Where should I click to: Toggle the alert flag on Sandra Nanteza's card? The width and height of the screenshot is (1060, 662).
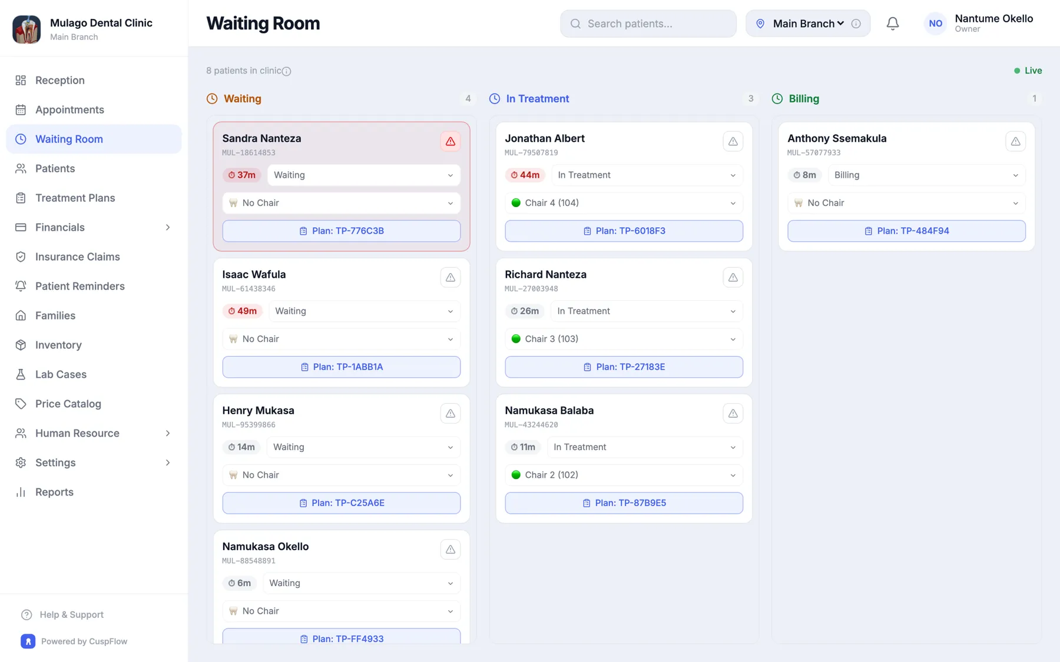point(450,141)
